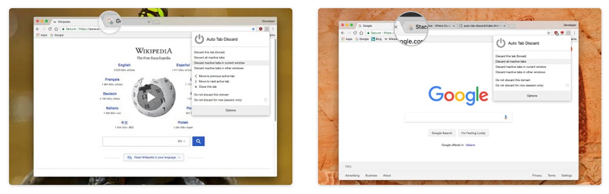Go home in the Wikipedia browser window
The height and width of the screenshot is (194, 609).
pos(56,29)
